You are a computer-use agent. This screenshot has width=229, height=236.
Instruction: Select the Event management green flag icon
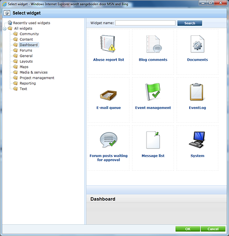click(x=153, y=92)
